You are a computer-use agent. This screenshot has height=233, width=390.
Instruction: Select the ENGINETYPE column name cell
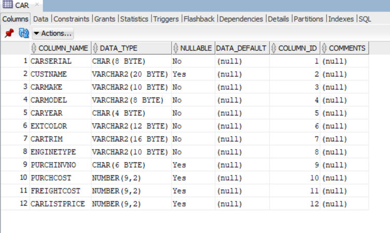pos(61,152)
